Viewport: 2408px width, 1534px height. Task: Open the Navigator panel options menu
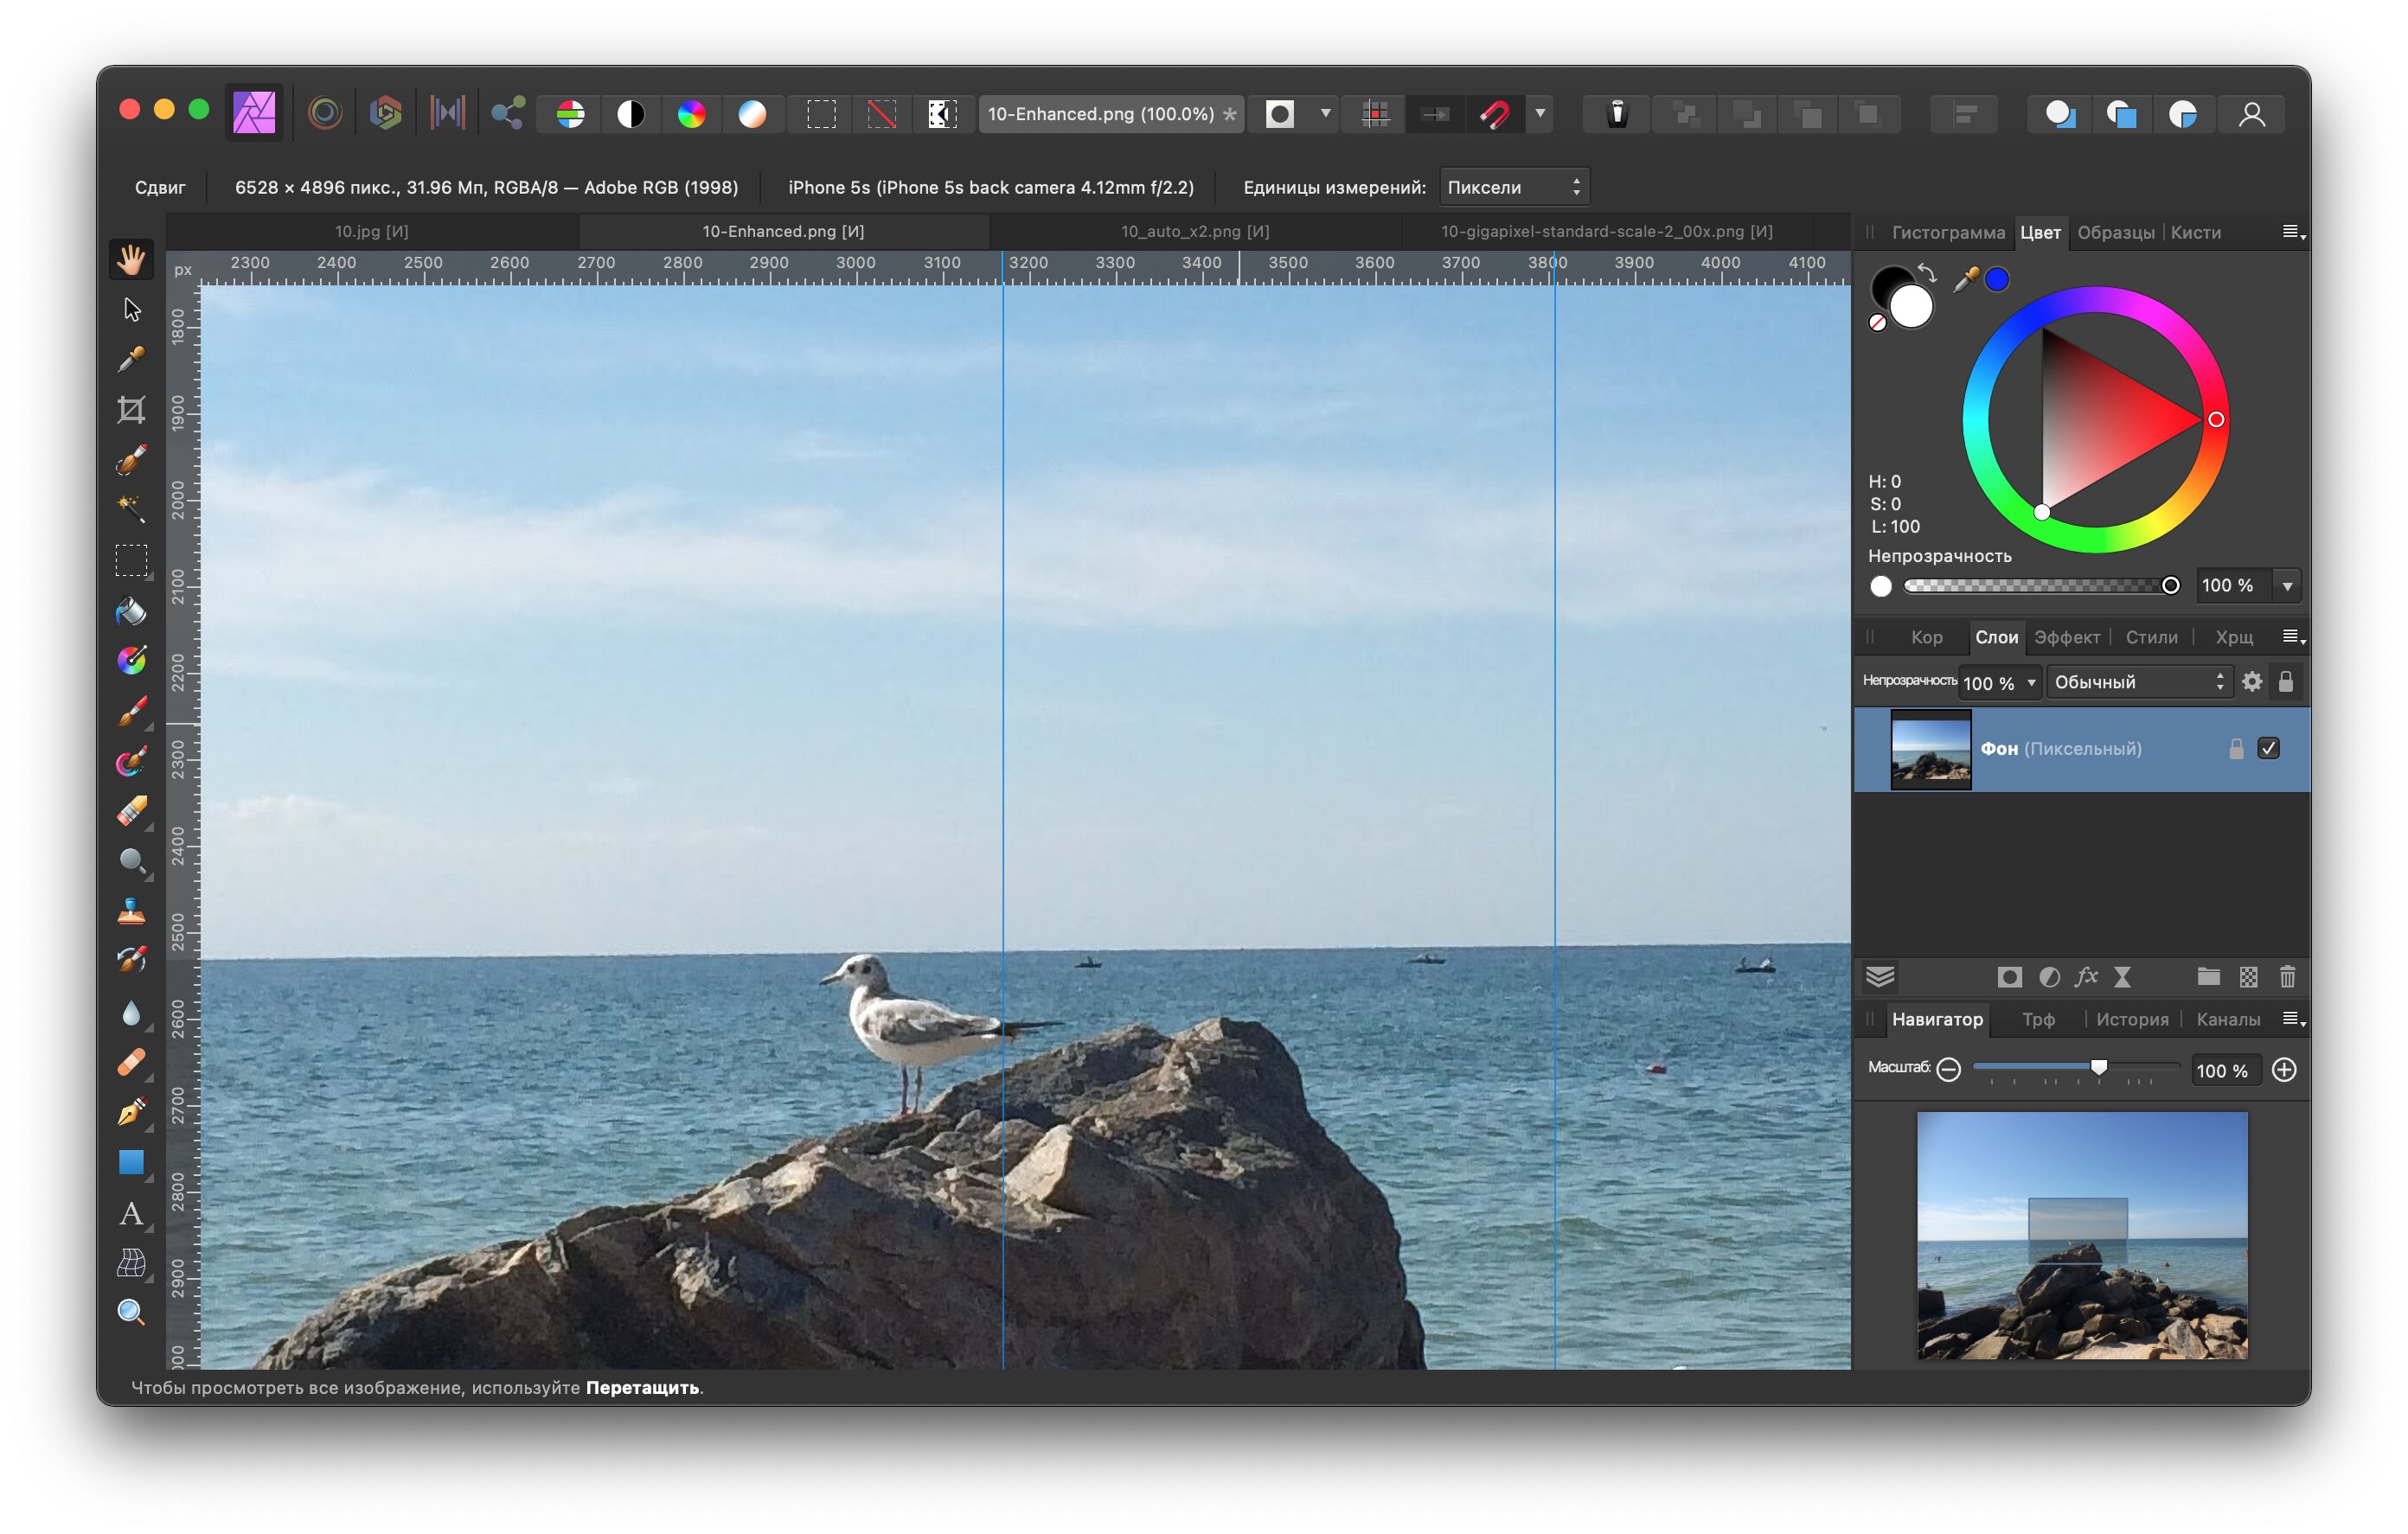click(x=2294, y=1019)
